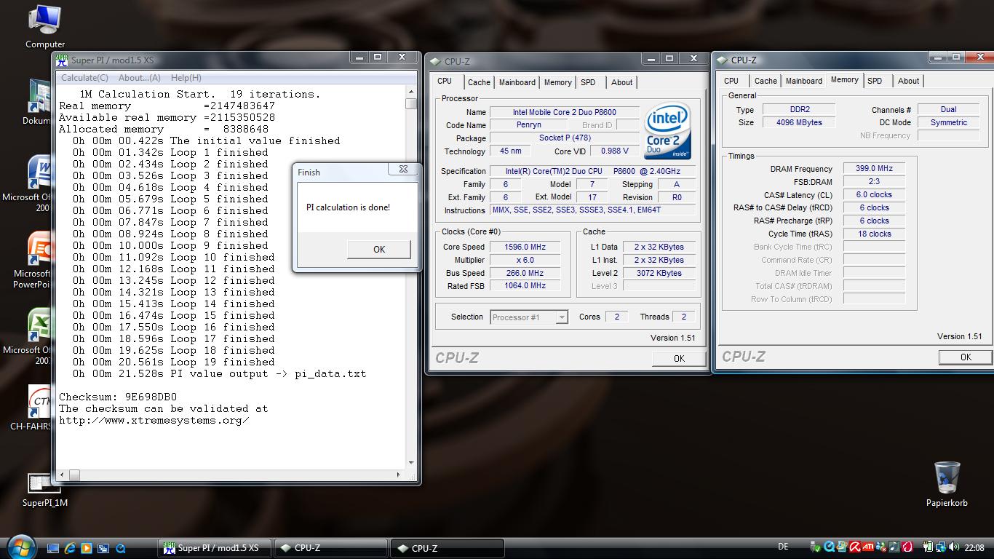Viewport: 994px width, 559px height.
Task: Click OK in right CPU-Z Memory window
Action: click(966, 357)
